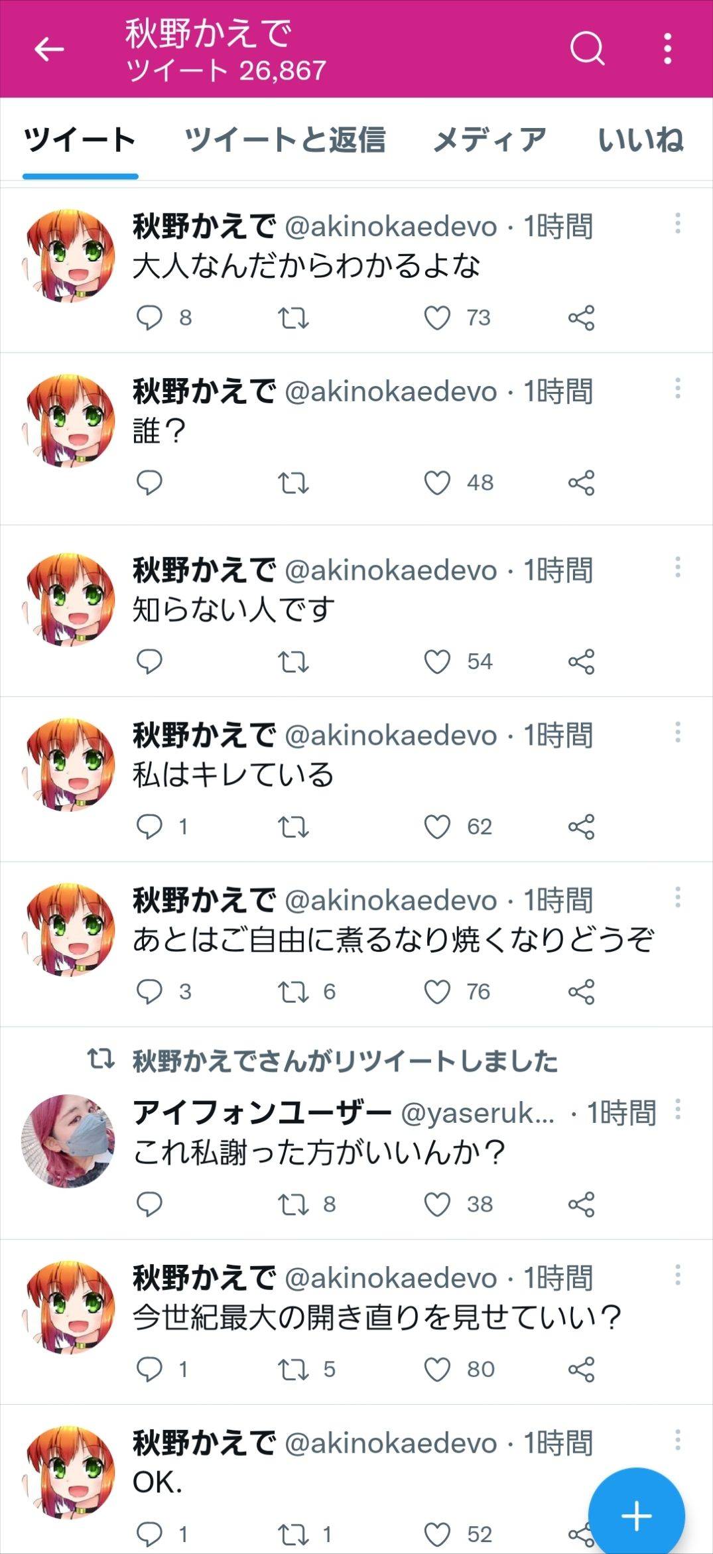Like the tweet 私はキレている
This screenshot has height=1554, width=713.
(437, 827)
